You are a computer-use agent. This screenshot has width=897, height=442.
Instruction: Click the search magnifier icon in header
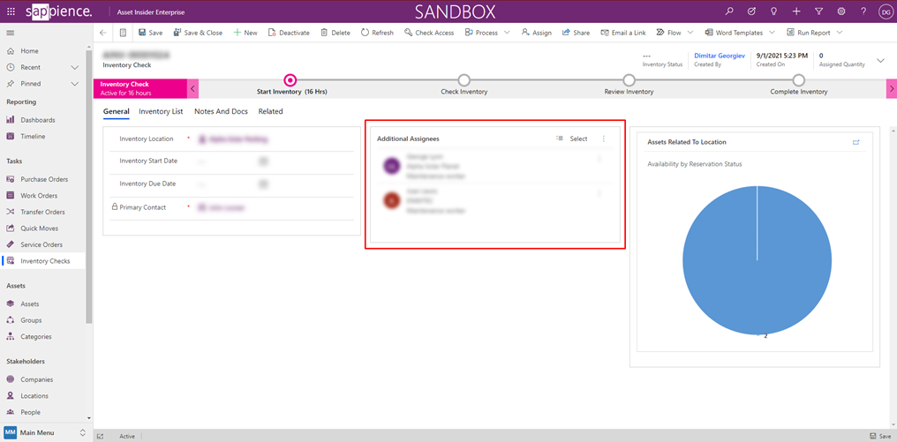[x=729, y=11]
